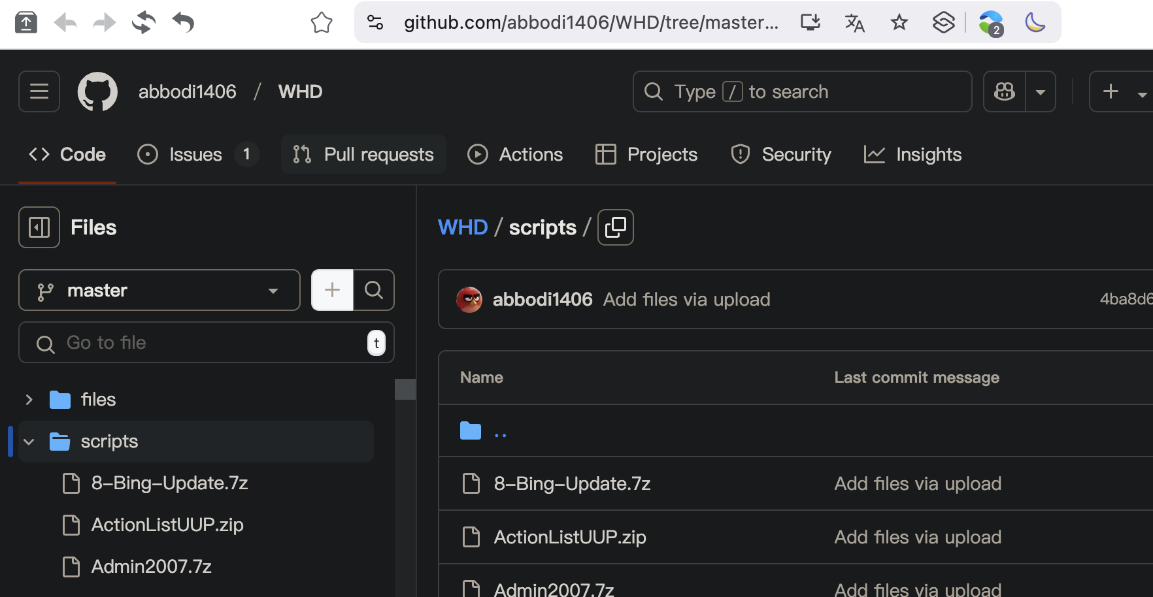Click the Issues count badge 1
The width and height of the screenshot is (1153, 597).
click(246, 155)
